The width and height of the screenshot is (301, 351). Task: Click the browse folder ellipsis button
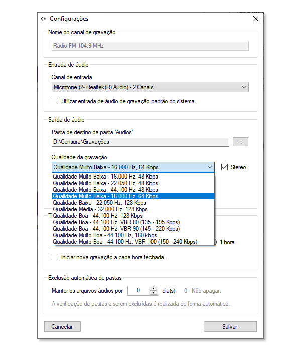(x=240, y=142)
